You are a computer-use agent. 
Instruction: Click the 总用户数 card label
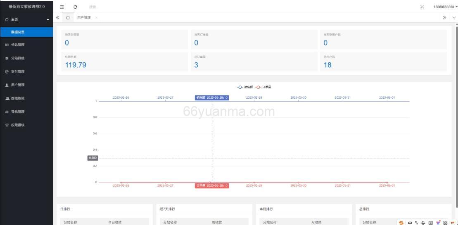click(x=329, y=57)
